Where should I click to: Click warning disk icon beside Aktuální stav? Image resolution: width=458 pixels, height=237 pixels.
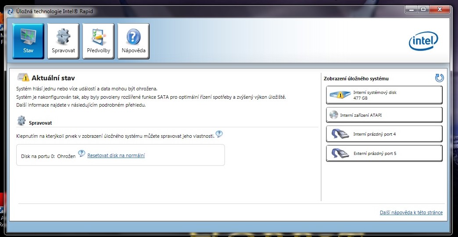pos(23,77)
